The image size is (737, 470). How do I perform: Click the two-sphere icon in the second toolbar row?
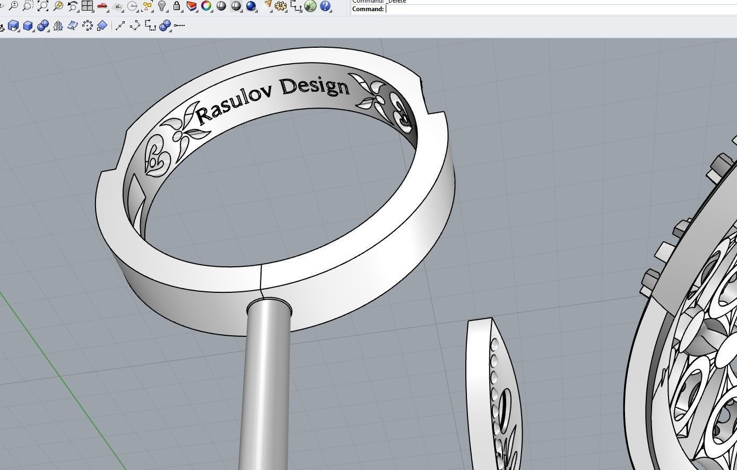click(165, 25)
